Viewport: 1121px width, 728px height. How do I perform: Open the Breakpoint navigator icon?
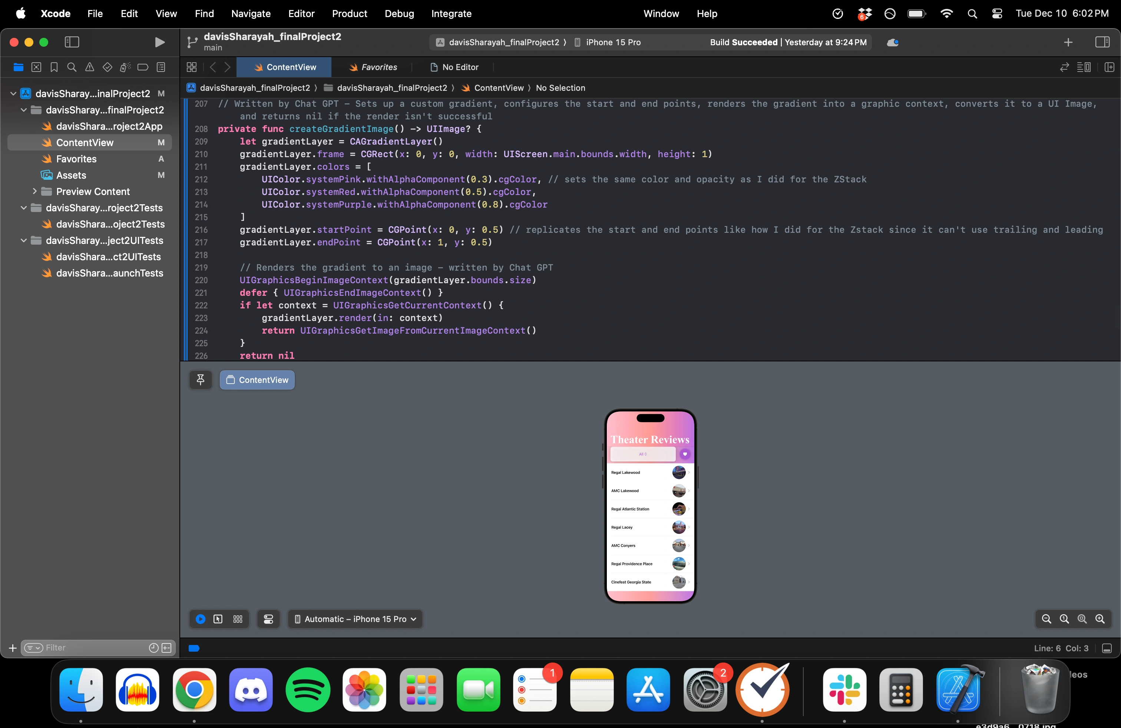click(x=143, y=67)
